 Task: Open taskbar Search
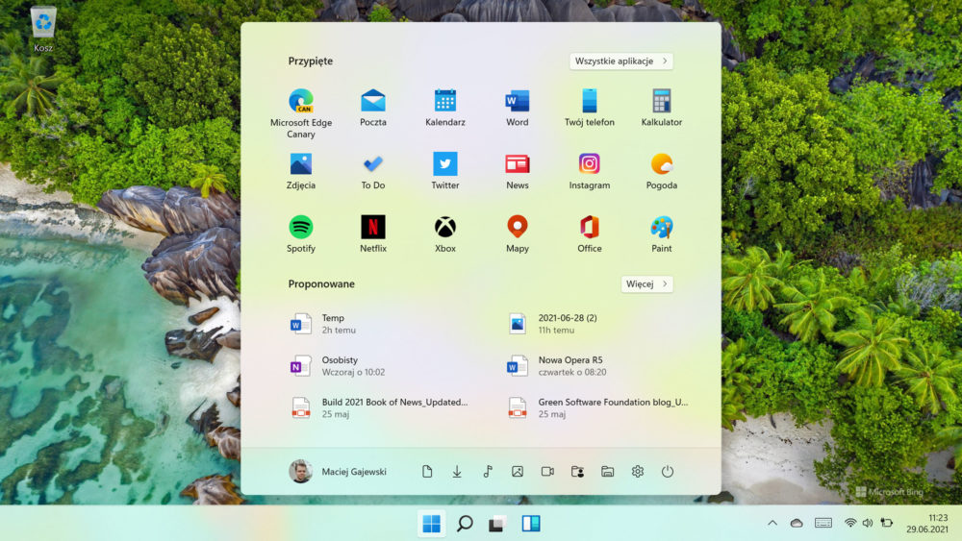point(465,524)
